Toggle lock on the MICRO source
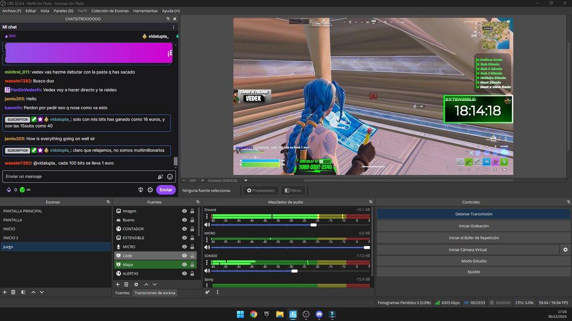 192,247
